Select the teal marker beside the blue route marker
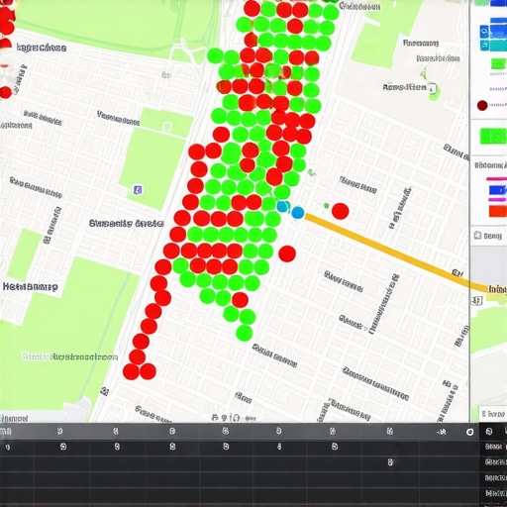Viewport: 507px width, 507px height. click(x=283, y=207)
